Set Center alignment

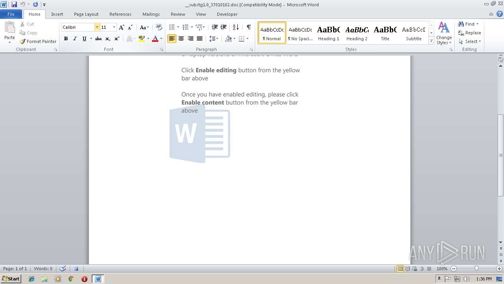[x=181, y=39]
